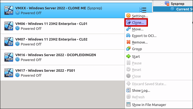
Task: Click the red Remove X icon
Action: coord(128,42)
